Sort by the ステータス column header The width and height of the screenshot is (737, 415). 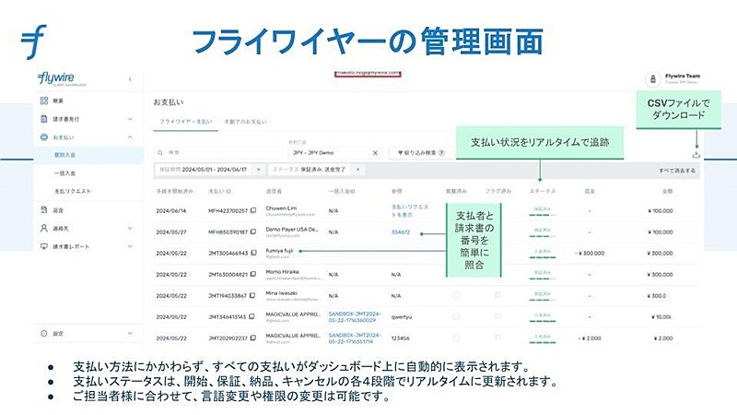(543, 191)
